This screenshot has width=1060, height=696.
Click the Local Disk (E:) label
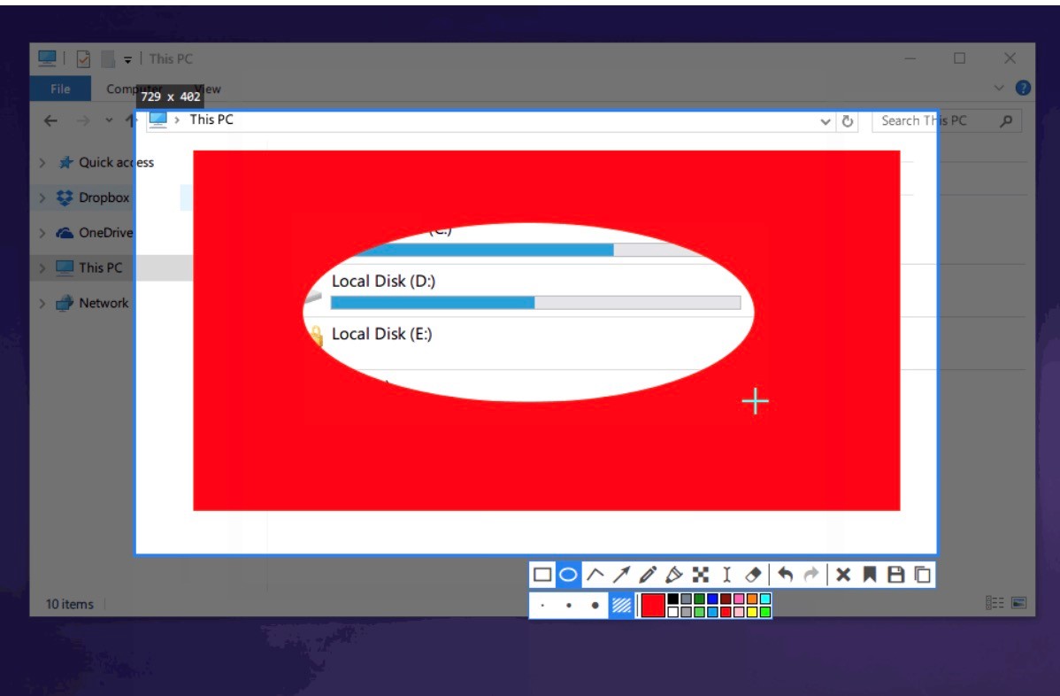pos(381,334)
